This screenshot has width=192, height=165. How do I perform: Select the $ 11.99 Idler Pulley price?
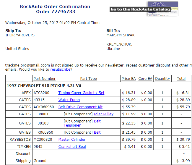(129, 114)
